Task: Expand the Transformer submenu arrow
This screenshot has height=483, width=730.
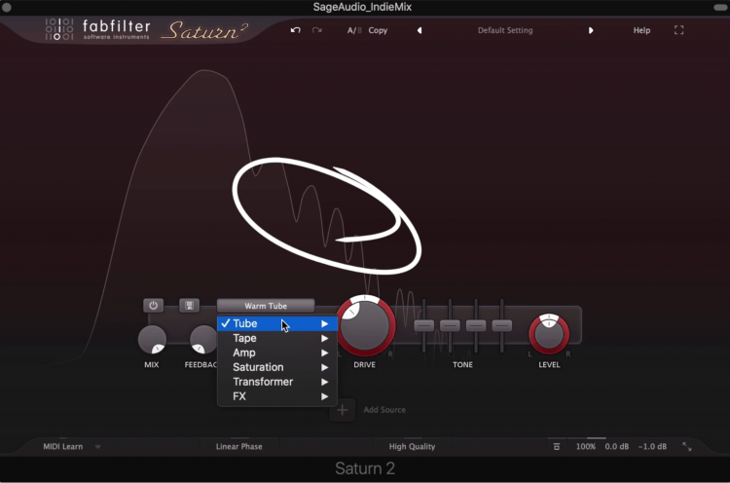Action: click(x=324, y=382)
